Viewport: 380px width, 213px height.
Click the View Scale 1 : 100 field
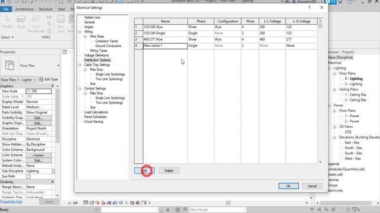pyautogui.click(x=39, y=91)
